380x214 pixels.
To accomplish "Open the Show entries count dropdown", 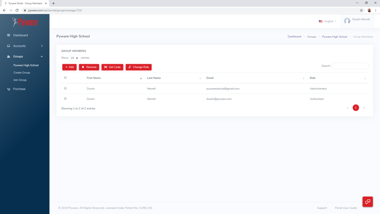I will click(74, 58).
